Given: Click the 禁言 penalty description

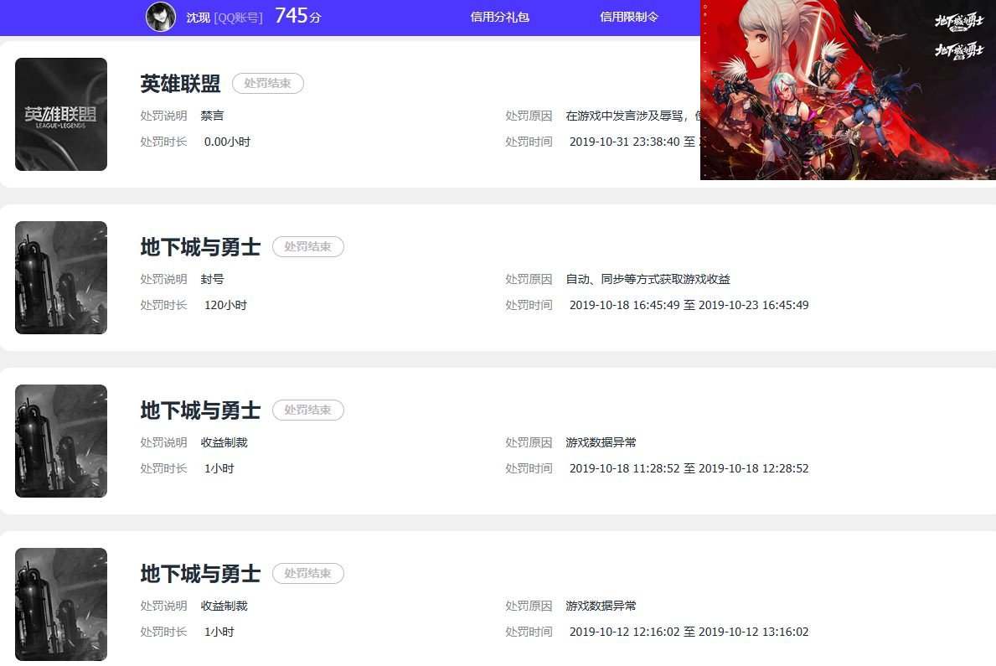Looking at the screenshot, I should [x=212, y=116].
